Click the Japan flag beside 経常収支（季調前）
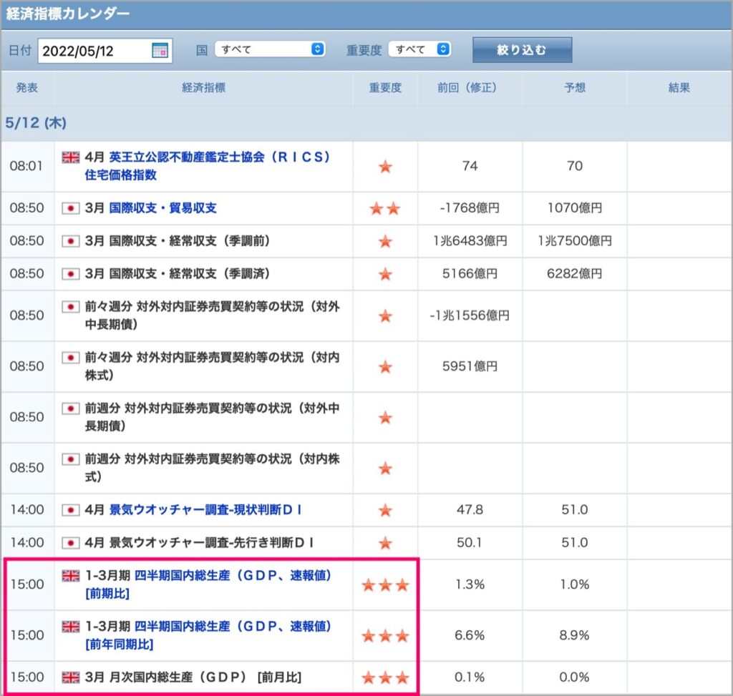Screen dimensions: 733x696 [x=71, y=241]
